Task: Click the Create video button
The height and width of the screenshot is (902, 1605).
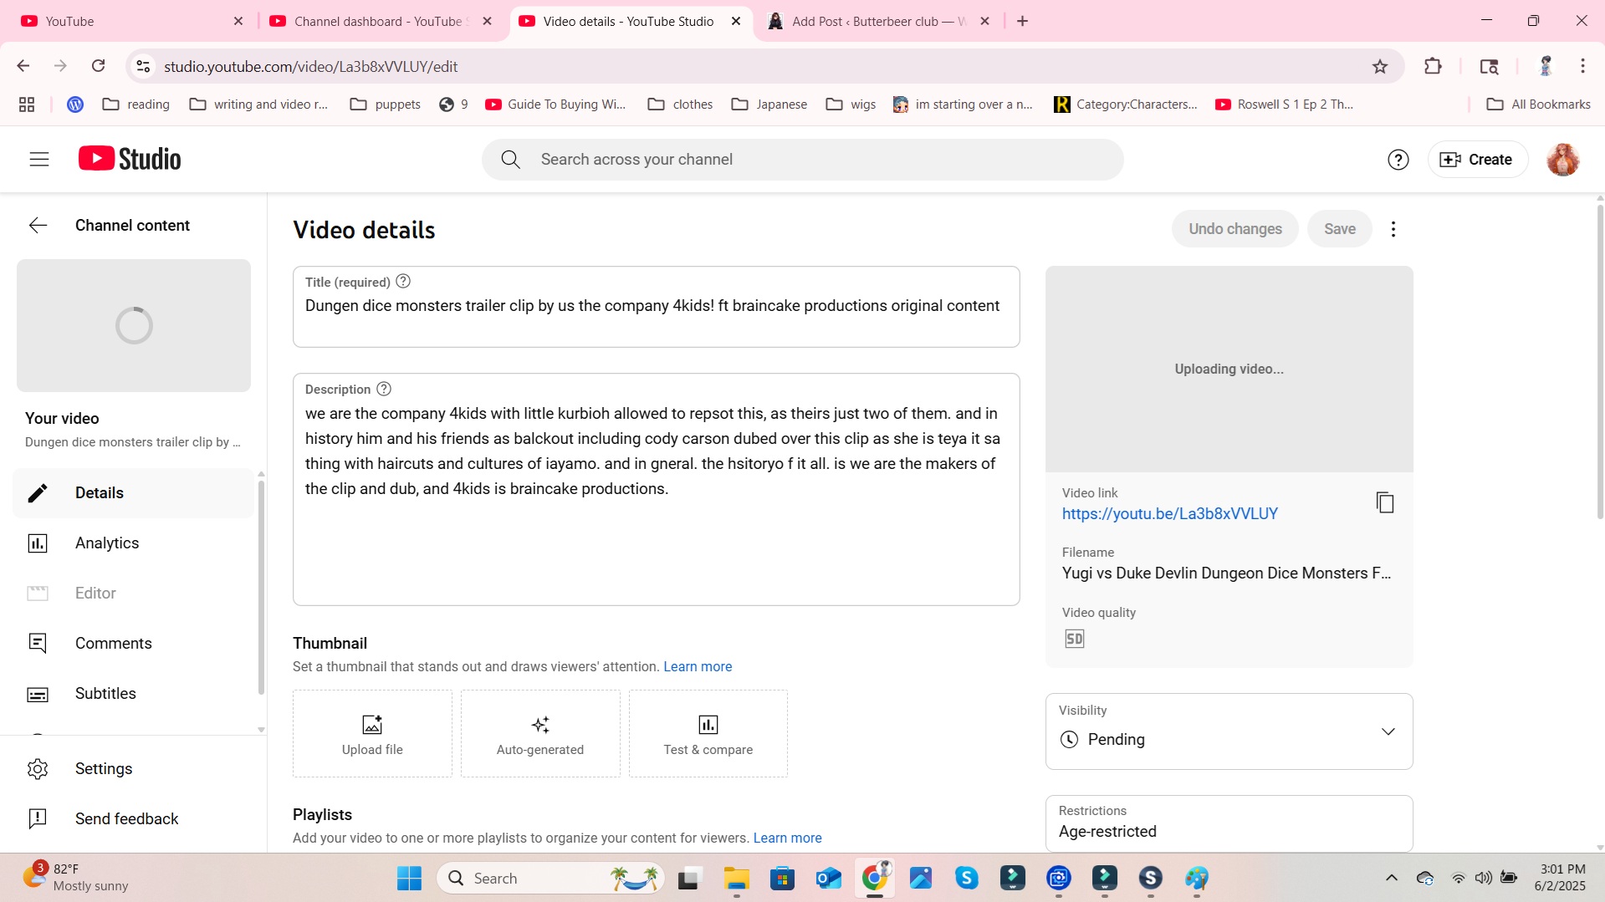Action: click(1477, 159)
